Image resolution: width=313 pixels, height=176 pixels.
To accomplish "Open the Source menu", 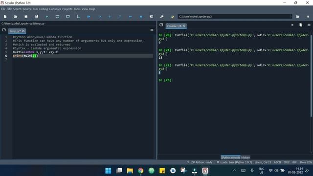I will [27, 9].
